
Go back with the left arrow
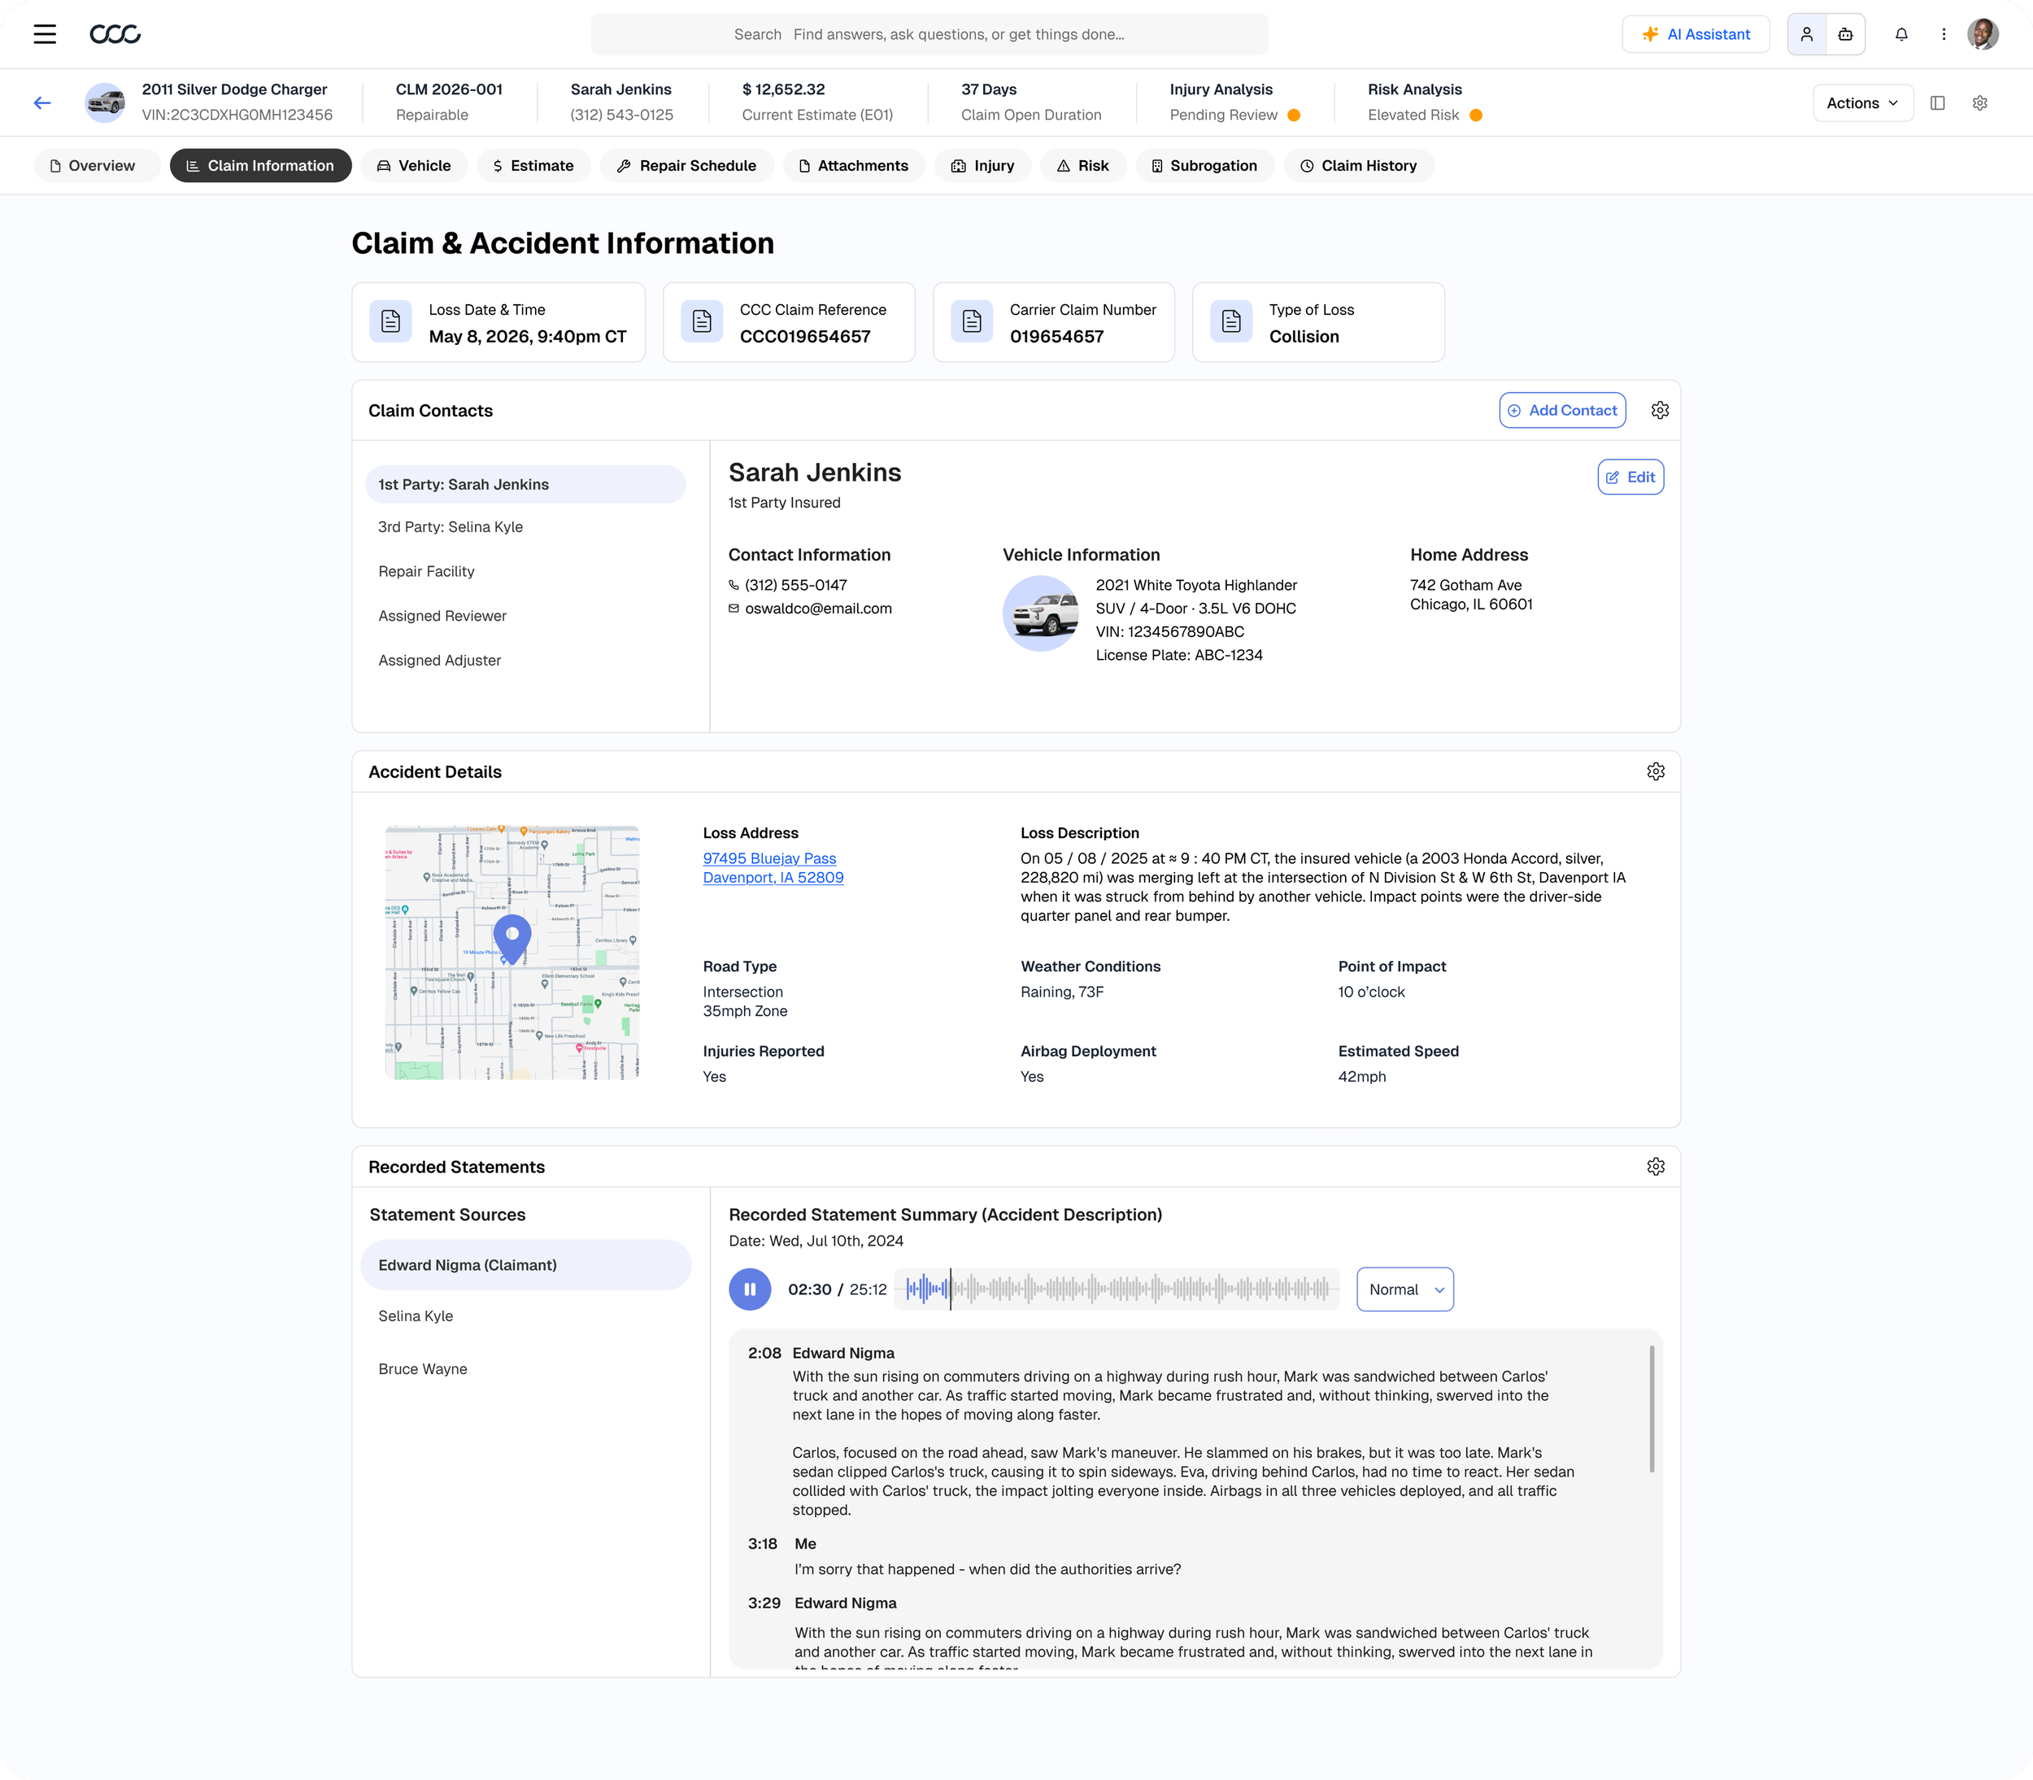click(41, 103)
